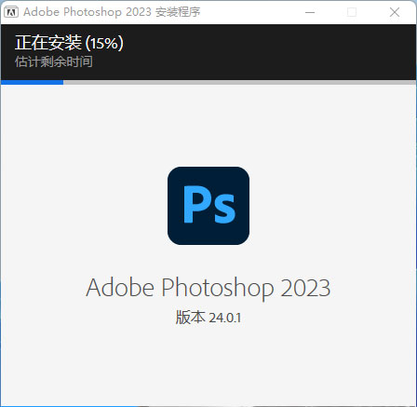Screen dimensions: 417x407
Task: Click the "Adobe Photoshop 2023 安装程序" window title
Action: click(x=112, y=12)
